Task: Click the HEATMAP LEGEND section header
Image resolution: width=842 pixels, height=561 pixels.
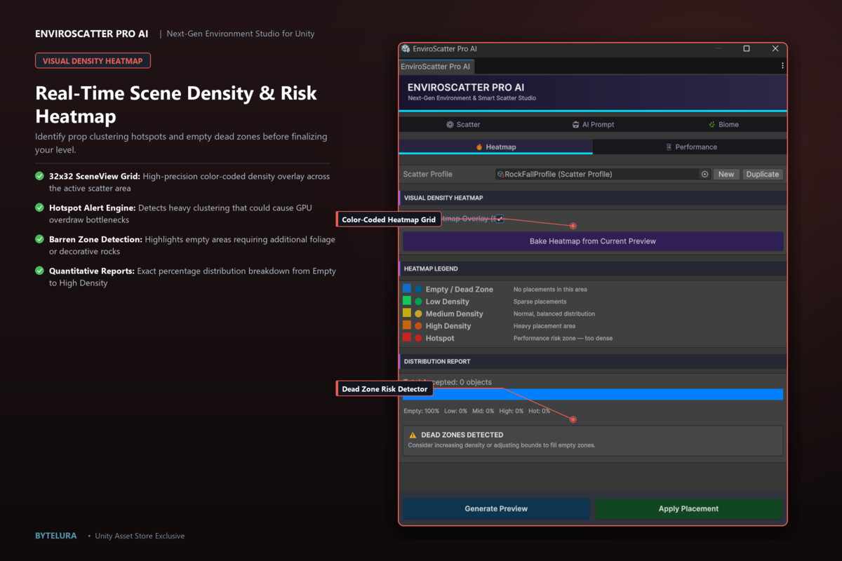Action: point(593,269)
